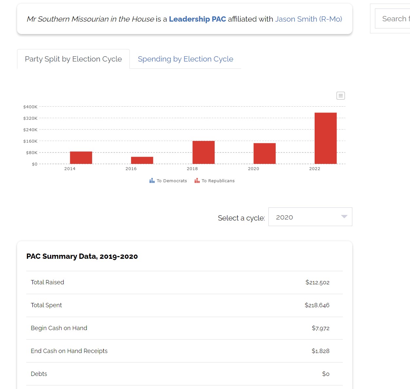This screenshot has height=389, width=410.
Task: Toggle the To Democrats legend icon
Action: pyautogui.click(x=152, y=181)
